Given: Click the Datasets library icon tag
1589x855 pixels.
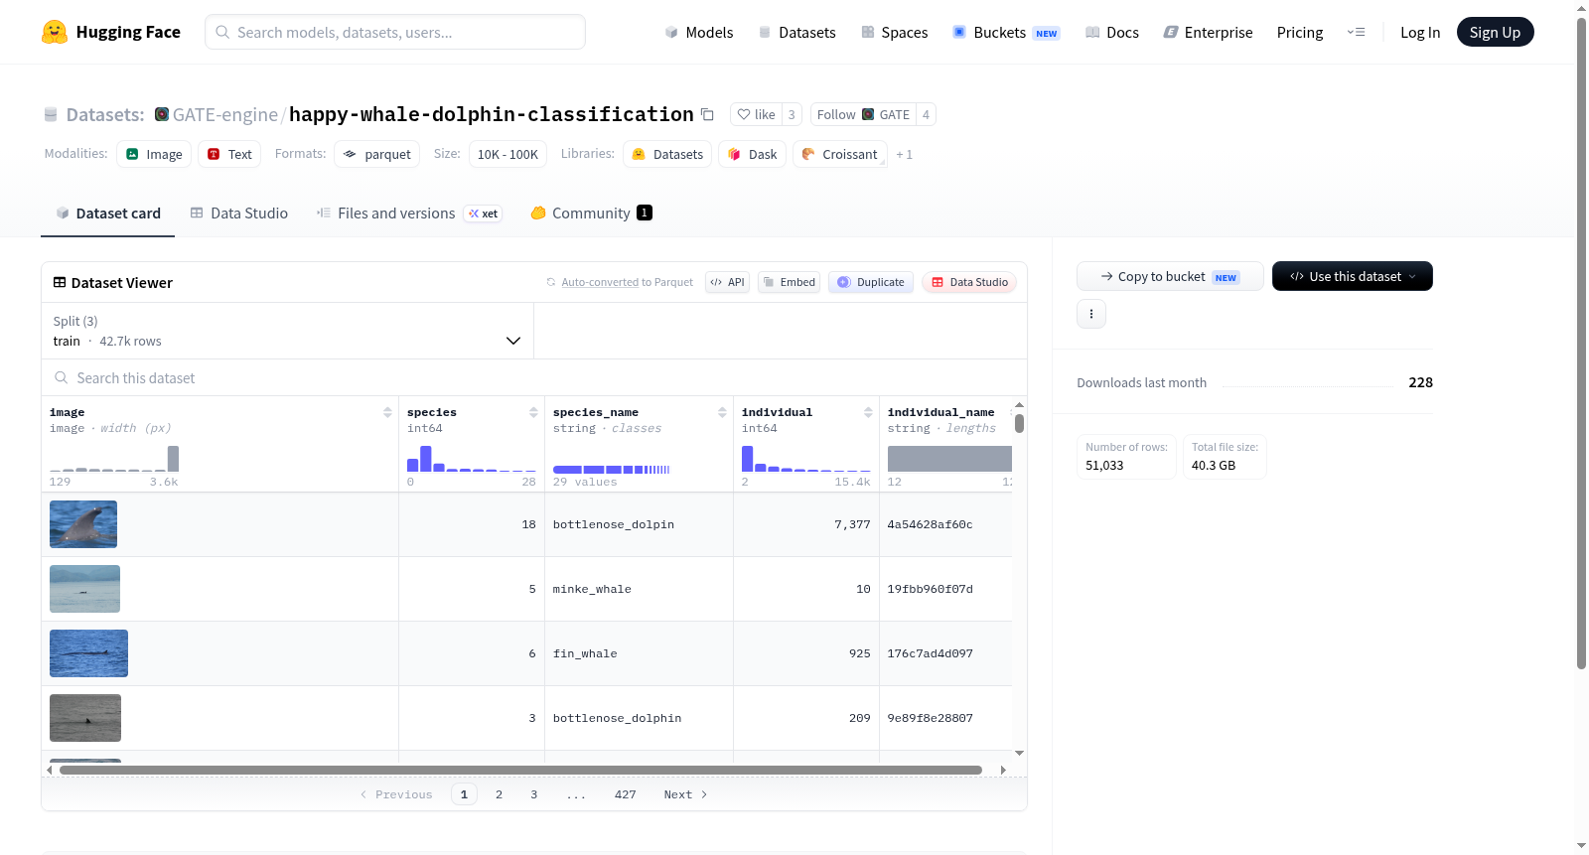Looking at the screenshot, I should [x=667, y=154].
